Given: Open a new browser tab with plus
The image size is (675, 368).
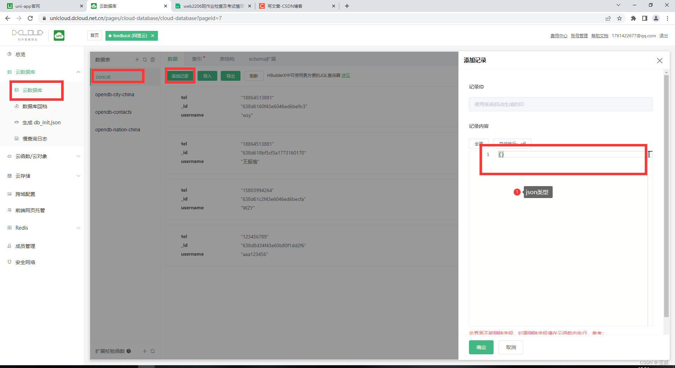Looking at the screenshot, I should coord(347,6).
